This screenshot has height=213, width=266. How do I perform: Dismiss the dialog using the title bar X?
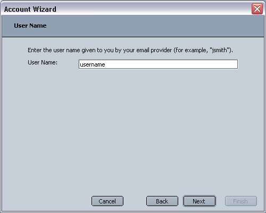(x=257, y=9)
